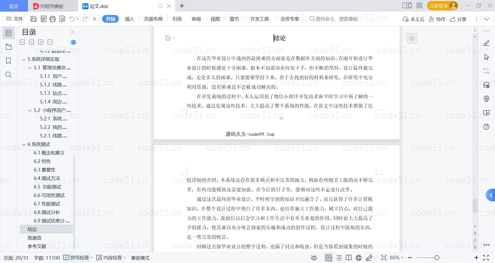Select page view mode in status bar
The width and height of the screenshot is (495, 263).
pyautogui.click(x=329, y=258)
